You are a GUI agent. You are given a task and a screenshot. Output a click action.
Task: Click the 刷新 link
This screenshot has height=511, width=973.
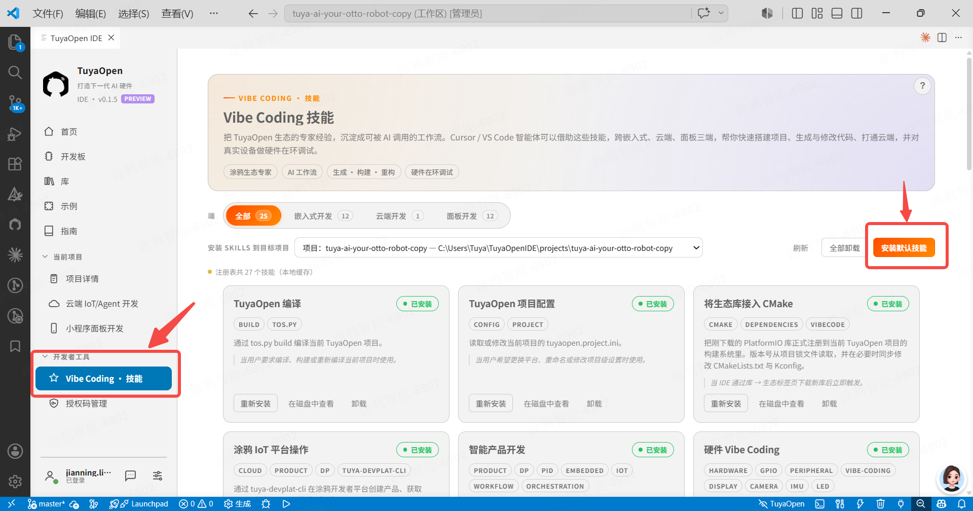pos(800,248)
